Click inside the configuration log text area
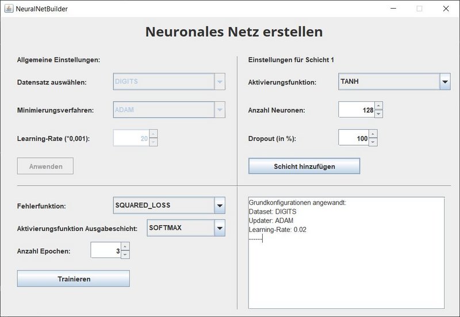 click(346, 270)
